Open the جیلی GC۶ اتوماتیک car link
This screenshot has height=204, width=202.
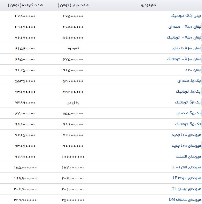pyautogui.click(x=186, y=16)
